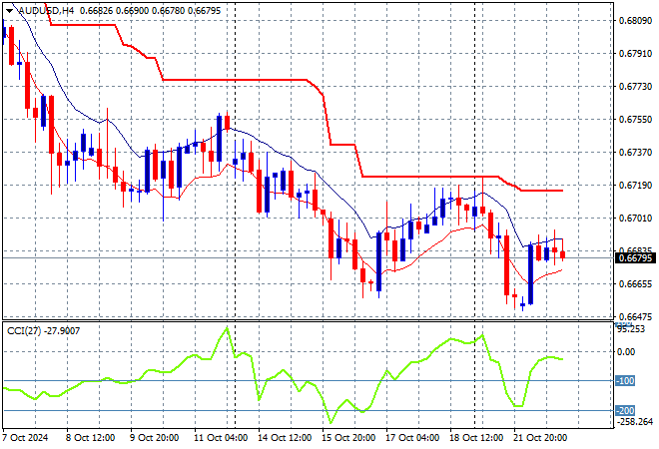Select the 7 Oct 2024 date label
659x449 pixels.
pyautogui.click(x=25, y=438)
